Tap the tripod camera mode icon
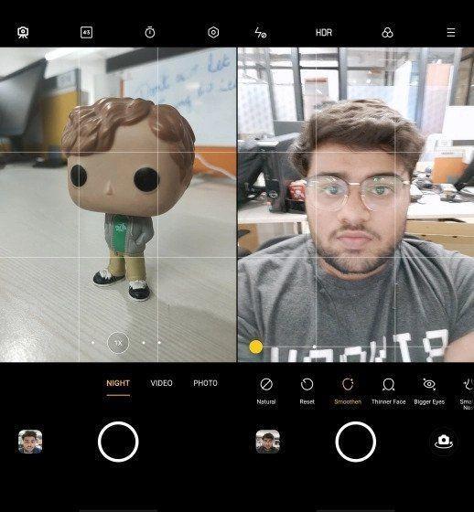Image resolution: width=474 pixels, height=512 pixels. click(x=23, y=32)
